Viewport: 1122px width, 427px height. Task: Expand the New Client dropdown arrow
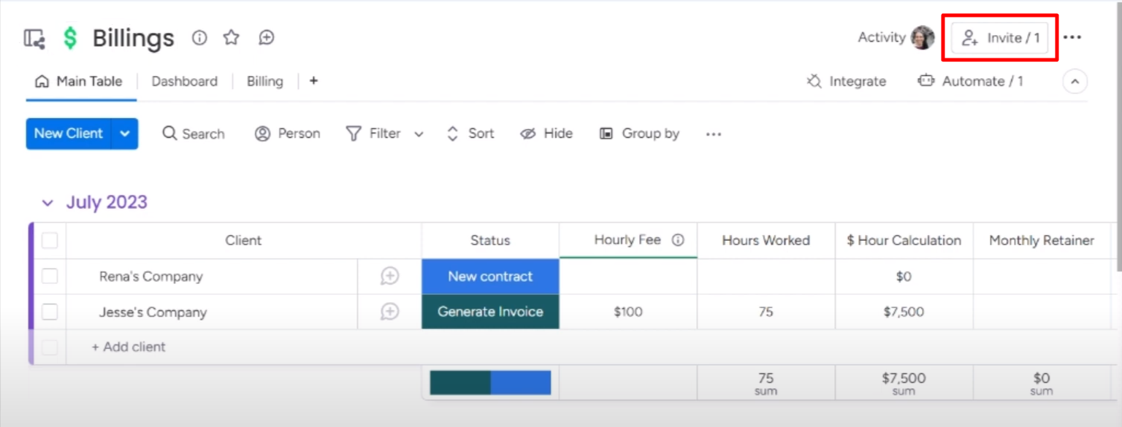coord(125,134)
